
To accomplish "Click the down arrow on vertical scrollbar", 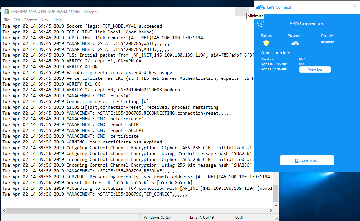I will click(276, 205).
